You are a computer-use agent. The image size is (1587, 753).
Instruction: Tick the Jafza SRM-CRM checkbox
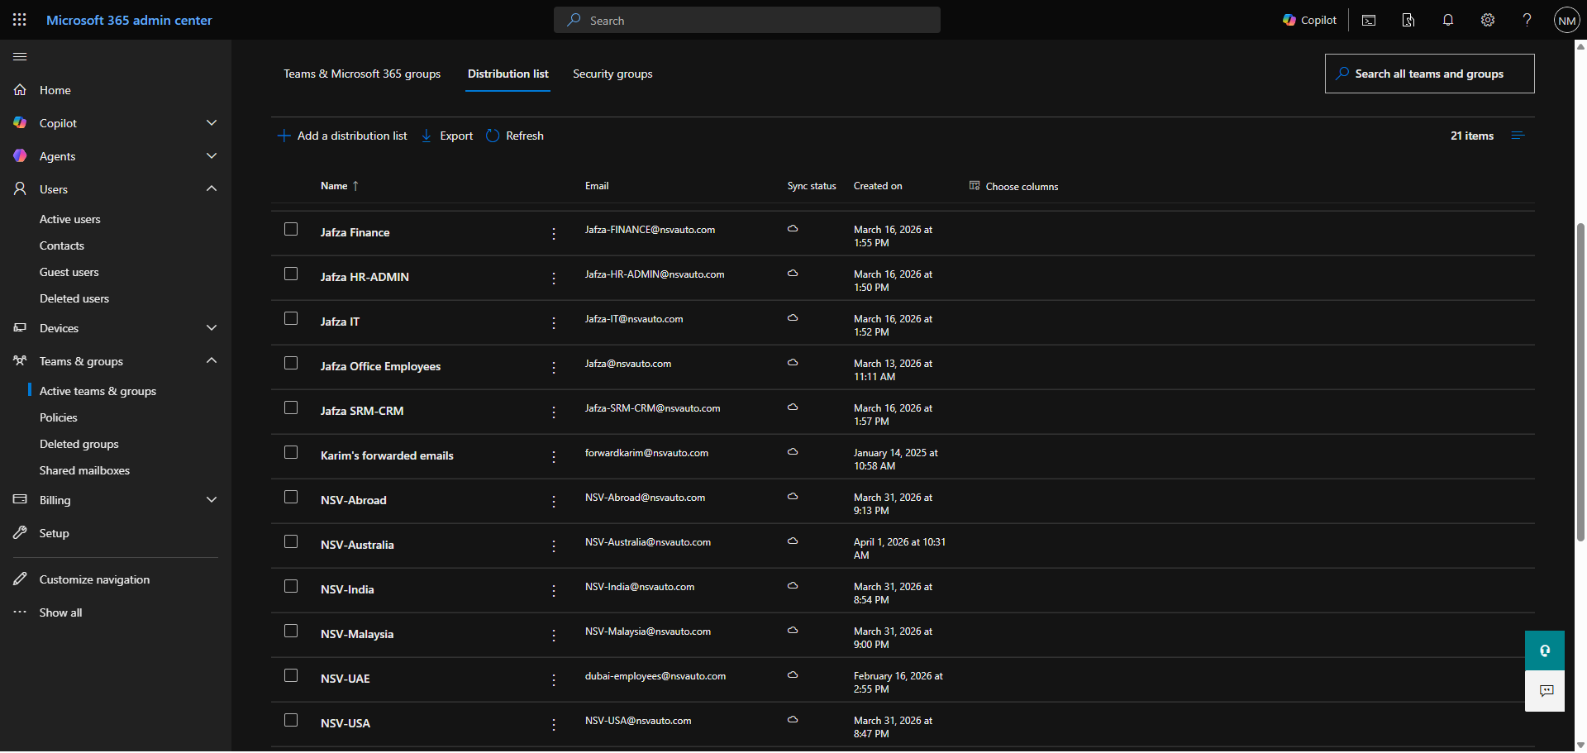(x=291, y=407)
